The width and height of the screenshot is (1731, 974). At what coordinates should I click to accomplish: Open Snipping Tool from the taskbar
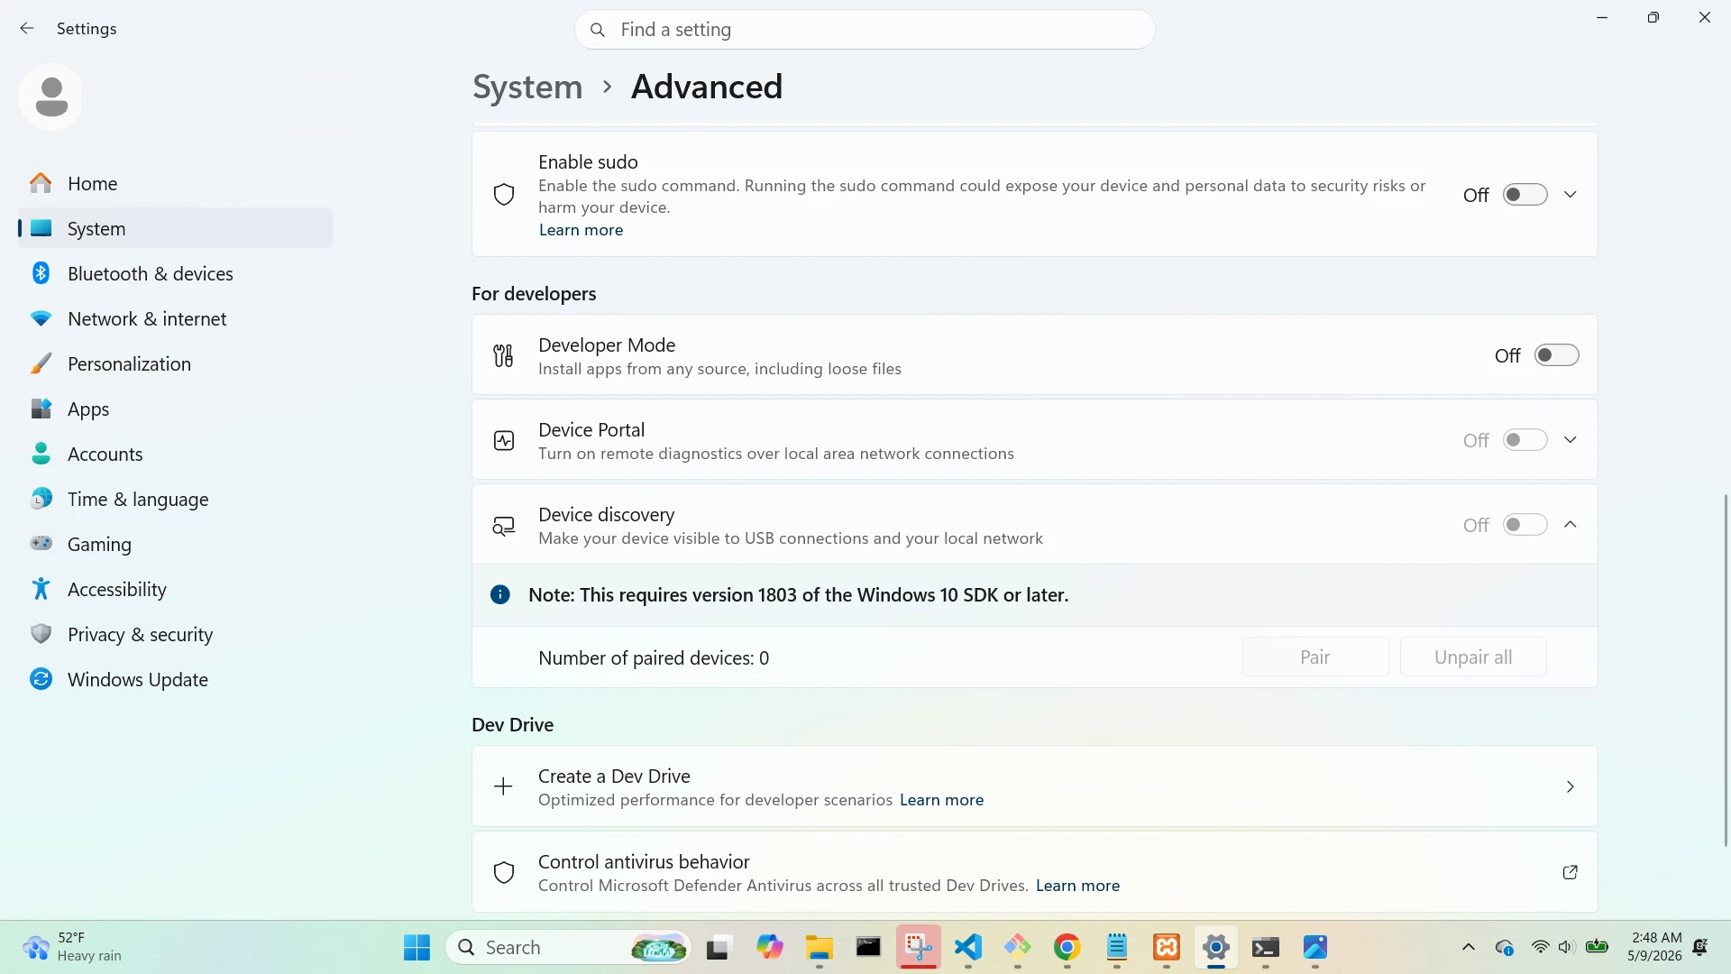point(919,948)
